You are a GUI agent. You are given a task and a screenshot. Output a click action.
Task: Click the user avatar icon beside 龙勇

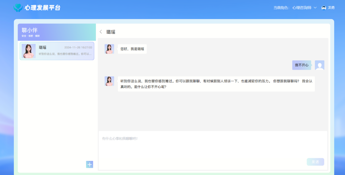[x=324, y=8]
